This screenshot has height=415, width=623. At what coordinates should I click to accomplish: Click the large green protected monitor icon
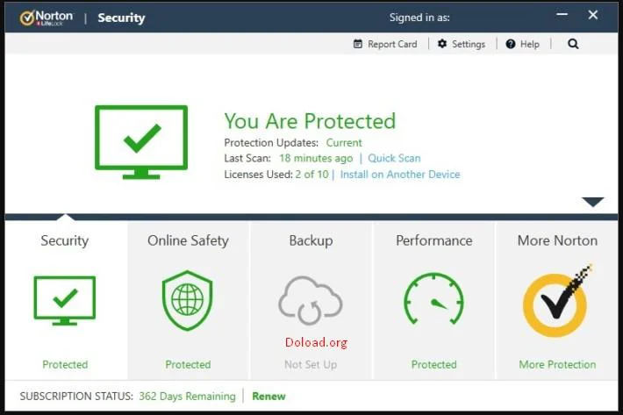click(141, 142)
